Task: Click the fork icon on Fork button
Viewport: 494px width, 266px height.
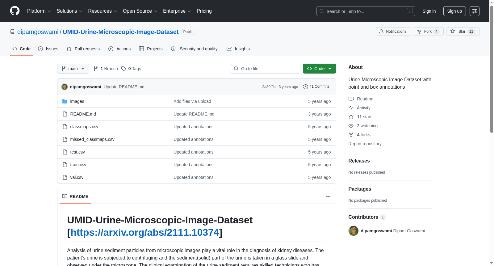Action: coord(419,32)
